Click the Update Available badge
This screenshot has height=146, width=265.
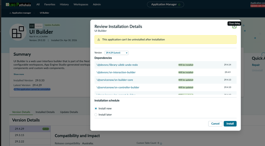pyautogui.click(x=52, y=25)
